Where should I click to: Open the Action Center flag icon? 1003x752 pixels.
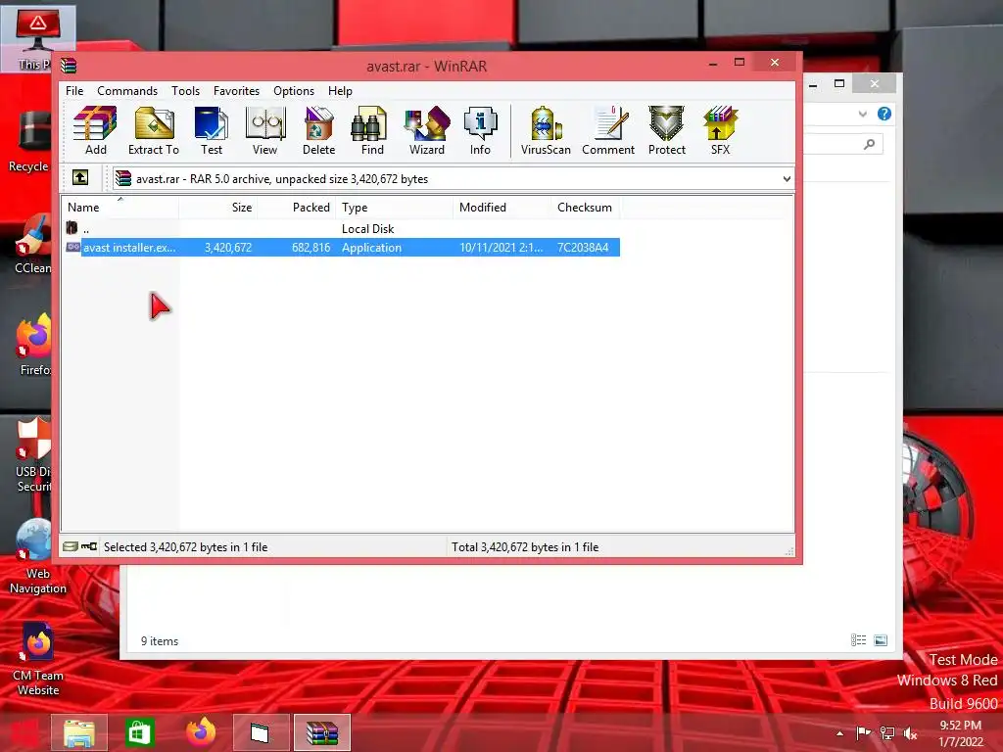tap(864, 733)
